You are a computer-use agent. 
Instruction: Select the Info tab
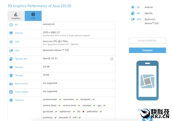coord(33,16)
